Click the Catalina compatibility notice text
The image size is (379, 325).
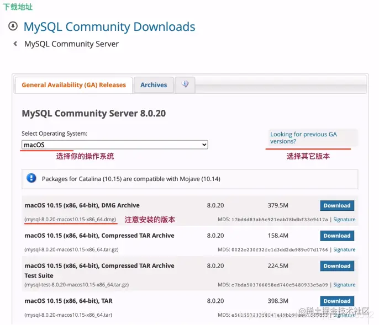pyautogui.click(x=131, y=179)
